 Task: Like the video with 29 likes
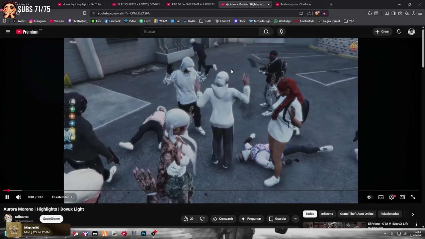click(189, 219)
